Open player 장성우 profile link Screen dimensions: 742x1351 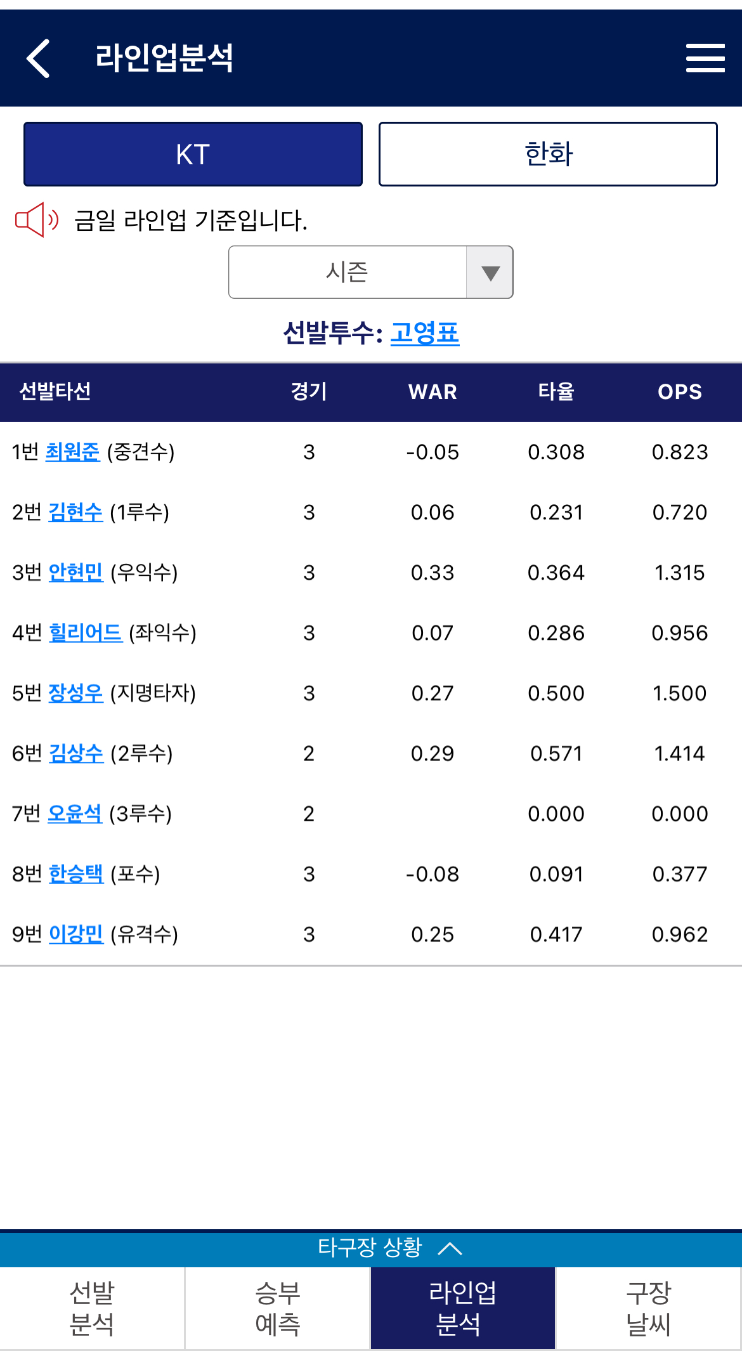[x=75, y=693]
